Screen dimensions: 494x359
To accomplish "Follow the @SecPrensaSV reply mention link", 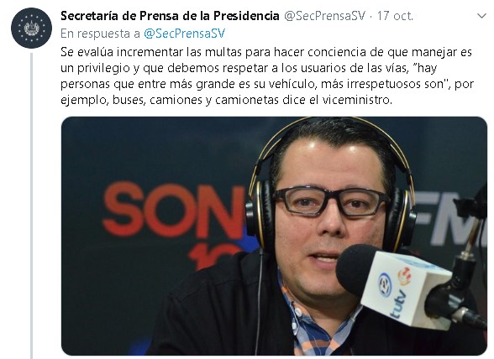I will (184, 34).
